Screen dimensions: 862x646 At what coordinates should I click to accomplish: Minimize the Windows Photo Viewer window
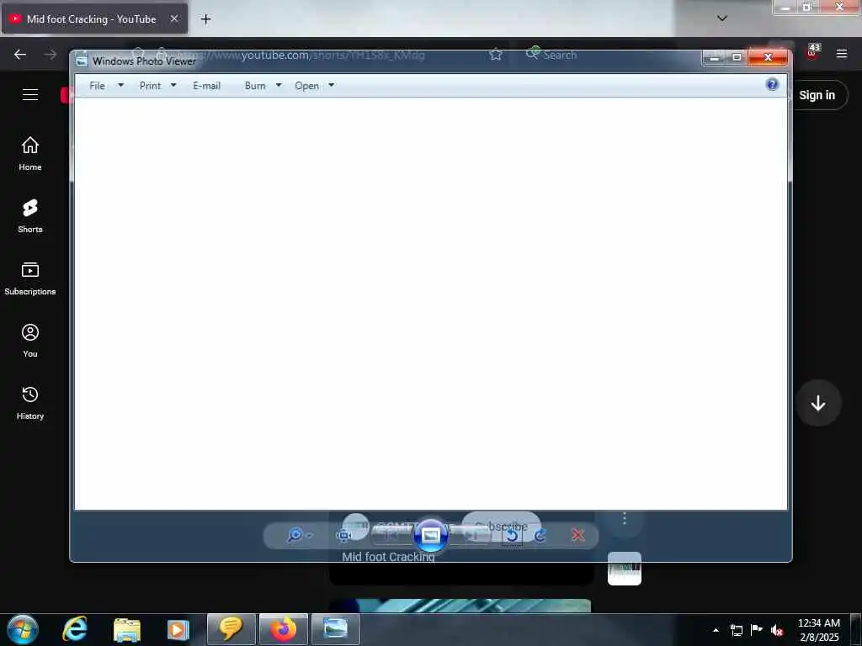coord(714,57)
